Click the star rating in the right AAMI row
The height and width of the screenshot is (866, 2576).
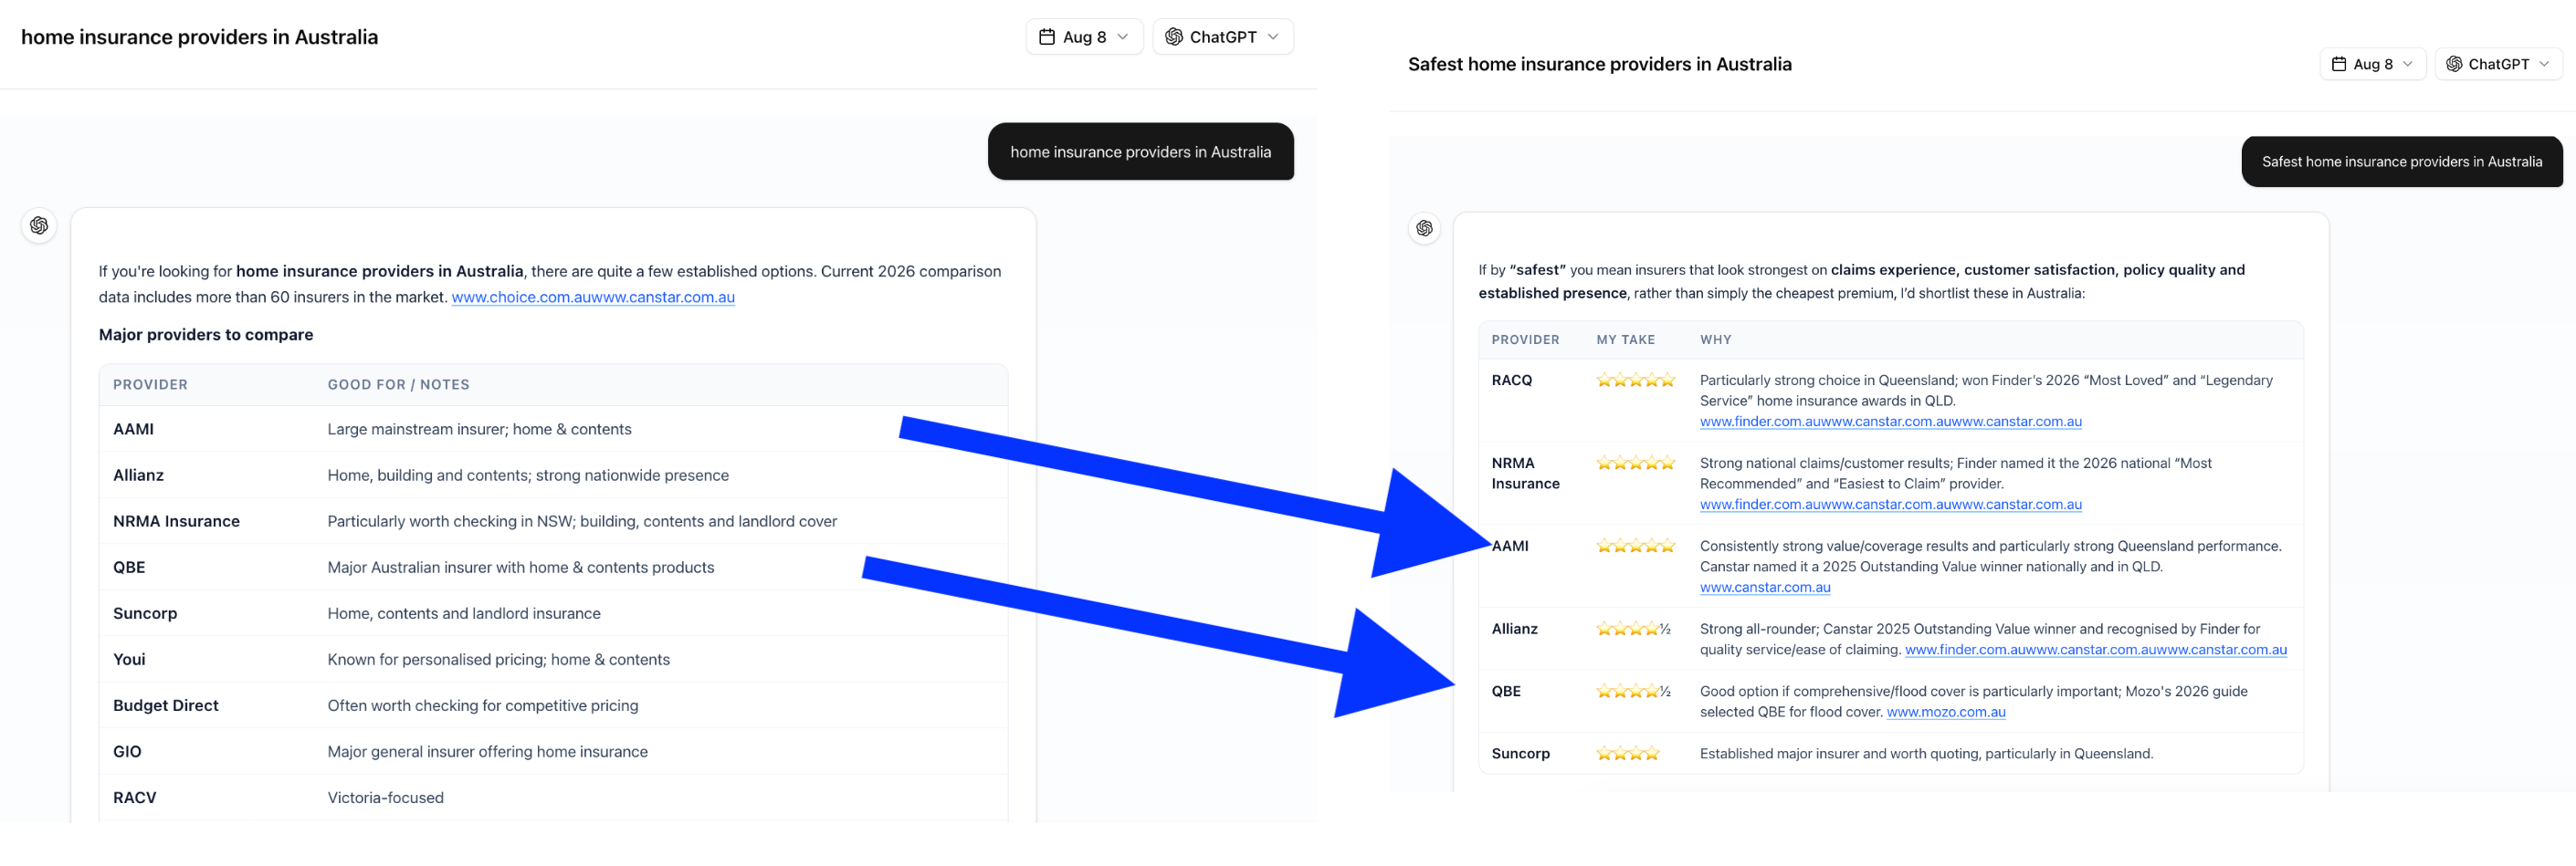[x=1635, y=547]
